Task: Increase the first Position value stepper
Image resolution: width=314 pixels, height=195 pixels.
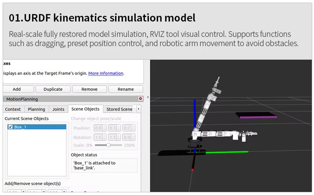Action: (x=104, y=126)
